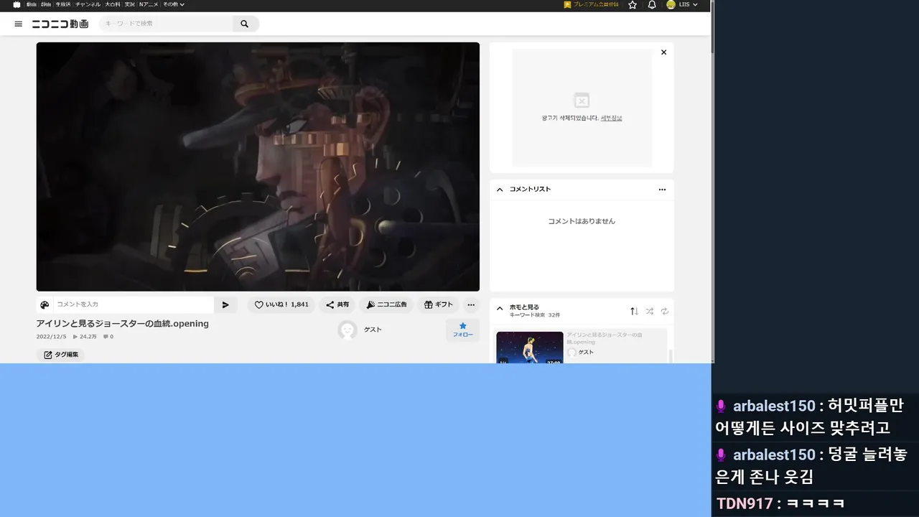Viewport: 919px width, 517px height.
Task: Expand the その他 dropdown menu
Action: click(x=173, y=4)
